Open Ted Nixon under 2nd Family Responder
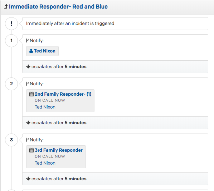This screenshot has width=214, height=191. 45,107
